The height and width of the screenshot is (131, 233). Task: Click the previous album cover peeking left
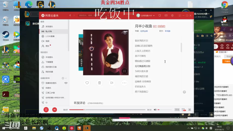(x=81, y=52)
